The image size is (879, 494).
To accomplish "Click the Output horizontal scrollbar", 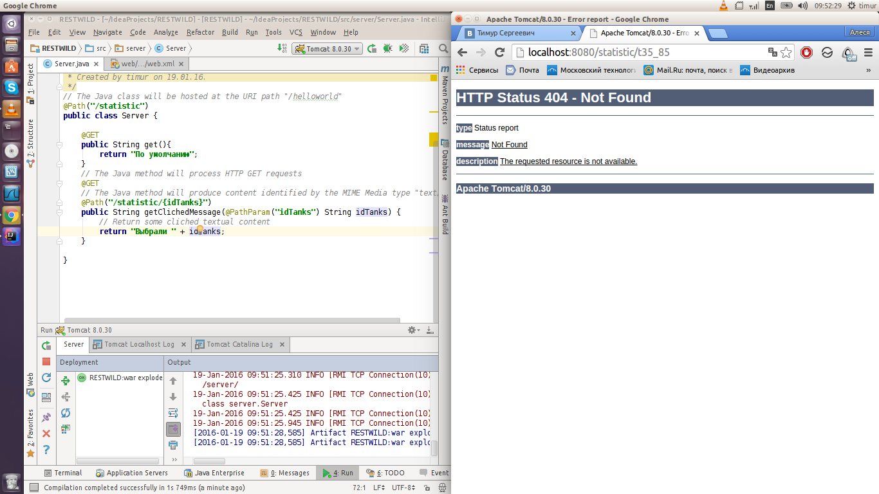I will 209,461.
